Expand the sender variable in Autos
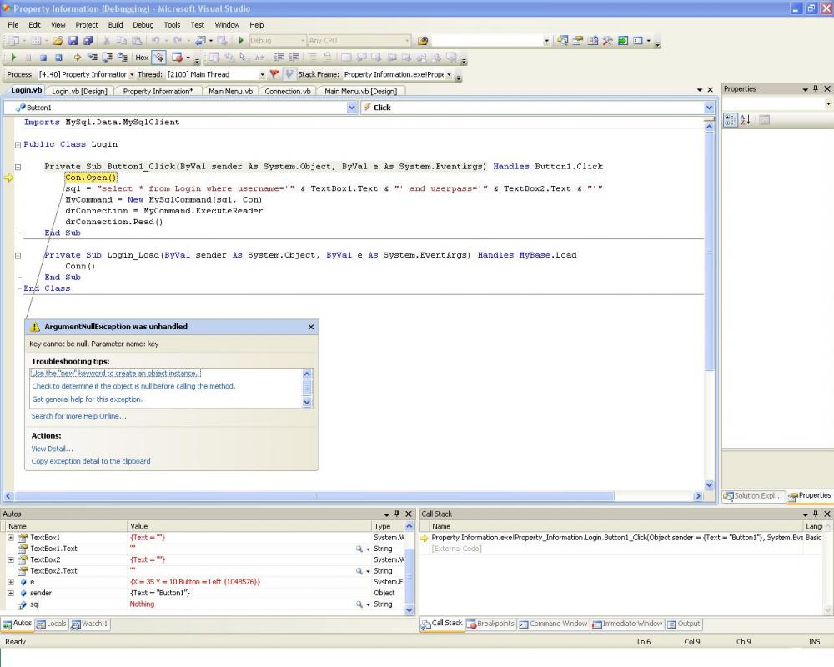Screen dimensions: 834x667 [11, 593]
